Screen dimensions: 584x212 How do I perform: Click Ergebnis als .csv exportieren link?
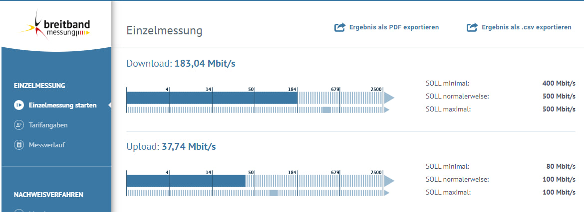(526, 27)
